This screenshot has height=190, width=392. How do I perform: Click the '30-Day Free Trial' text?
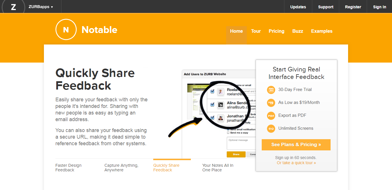[295, 90]
